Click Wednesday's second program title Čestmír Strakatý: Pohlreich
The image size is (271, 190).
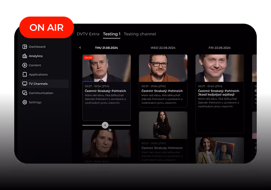click(162, 148)
